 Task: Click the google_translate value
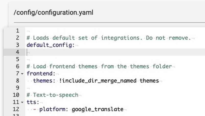click(x=98, y=109)
